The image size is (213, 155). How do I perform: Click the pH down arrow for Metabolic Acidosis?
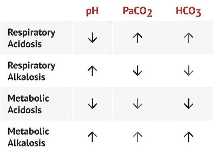(92, 104)
